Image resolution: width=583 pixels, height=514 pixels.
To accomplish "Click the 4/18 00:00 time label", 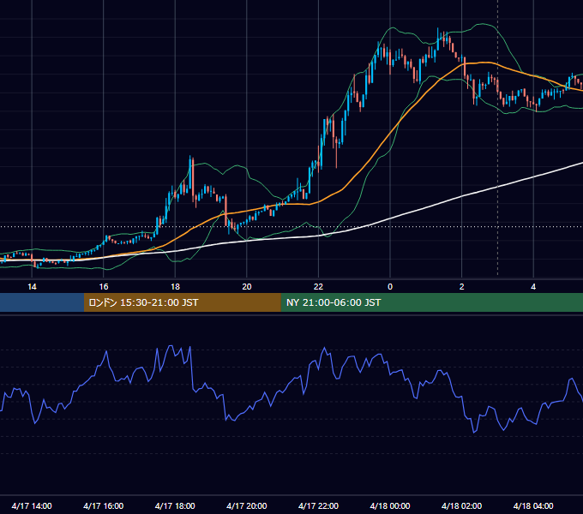I will point(390,505).
